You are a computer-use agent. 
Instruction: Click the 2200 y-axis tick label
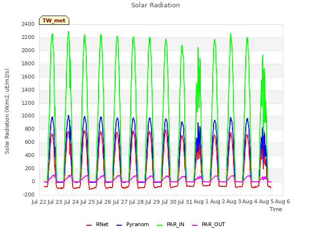click(x=28, y=37)
